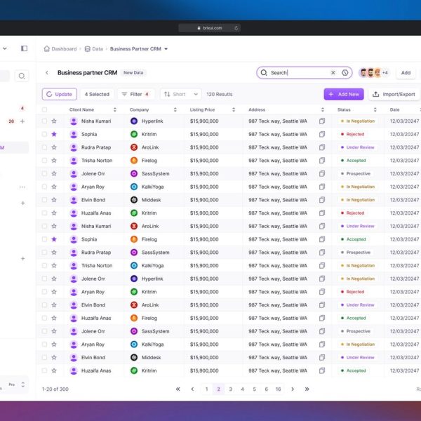The width and height of the screenshot is (421, 421).
Task: Click the '120 Results' count text
Action: (220, 94)
